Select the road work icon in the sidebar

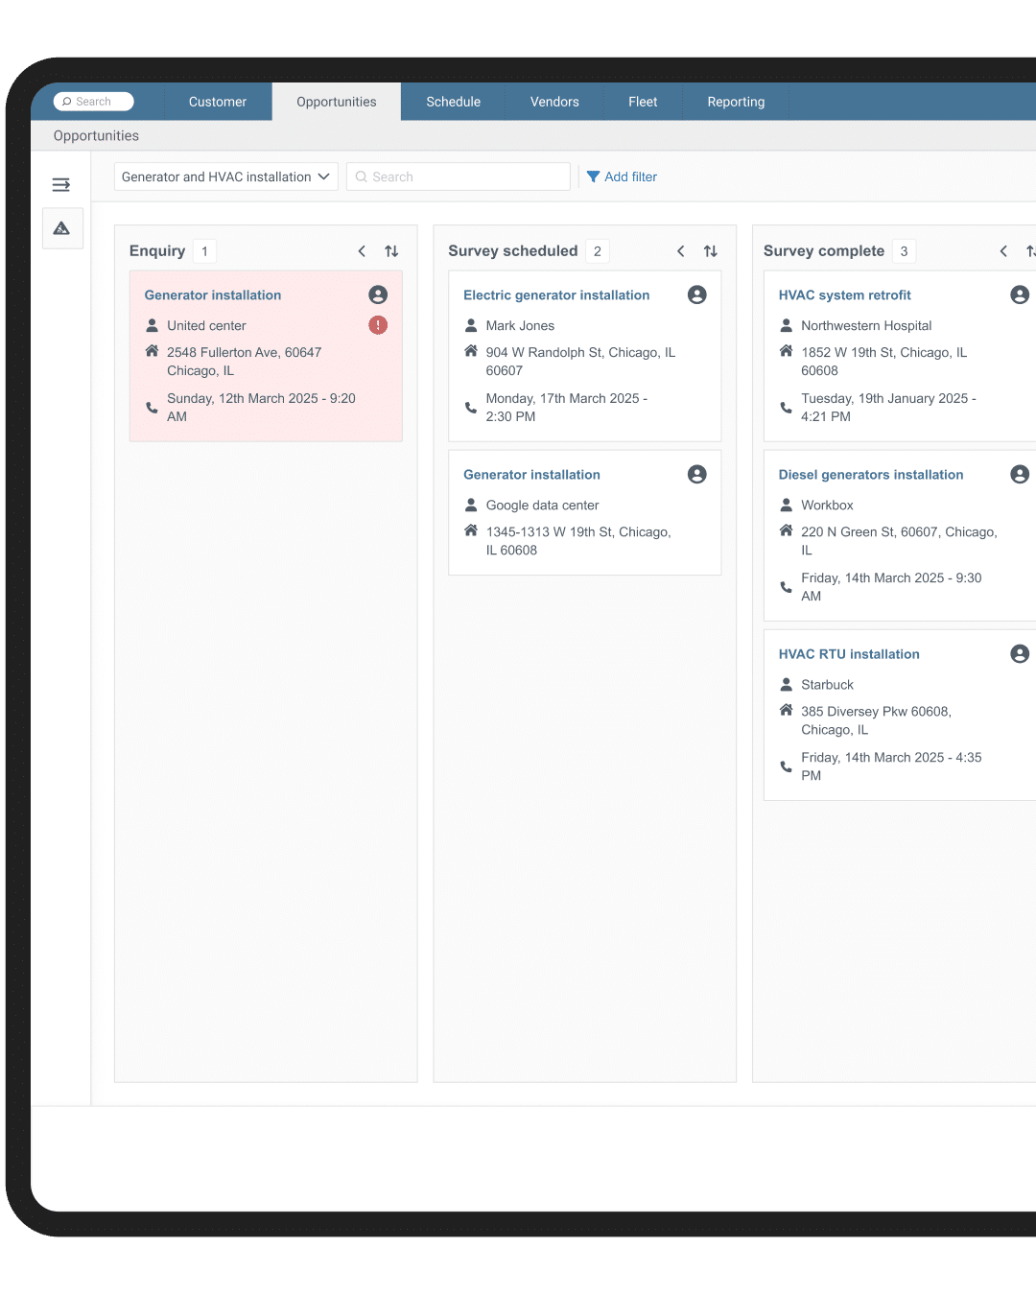(62, 228)
